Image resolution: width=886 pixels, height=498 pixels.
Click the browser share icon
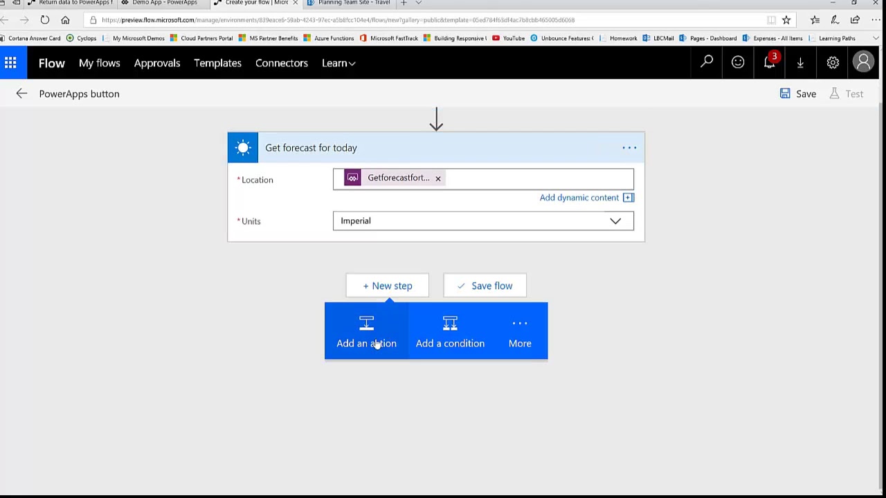856,20
